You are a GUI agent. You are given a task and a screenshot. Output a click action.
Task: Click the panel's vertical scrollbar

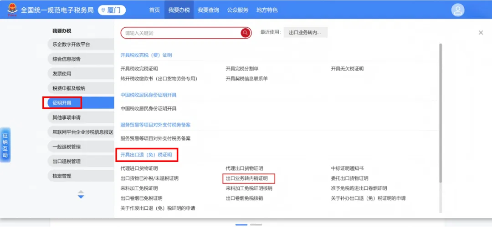point(440,113)
